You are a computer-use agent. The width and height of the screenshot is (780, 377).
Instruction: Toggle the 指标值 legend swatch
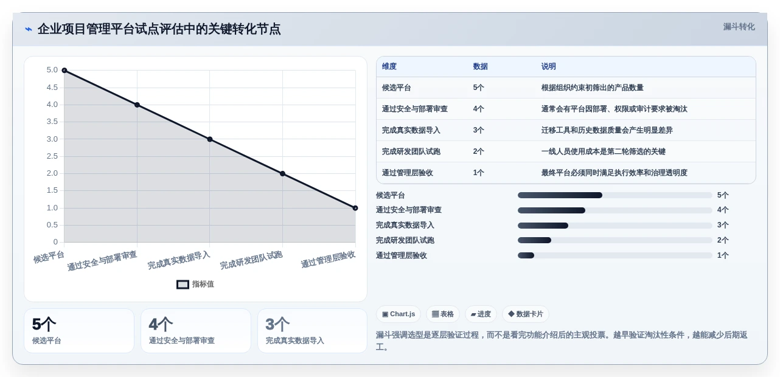[x=183, y=284]
